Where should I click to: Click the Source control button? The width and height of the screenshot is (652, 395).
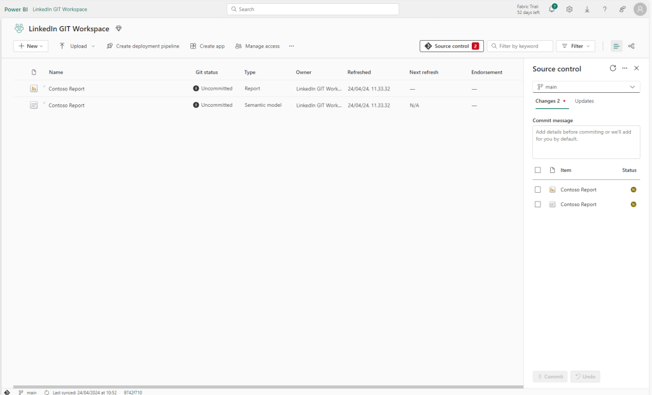pyautogui.click(x=451, y=46)
